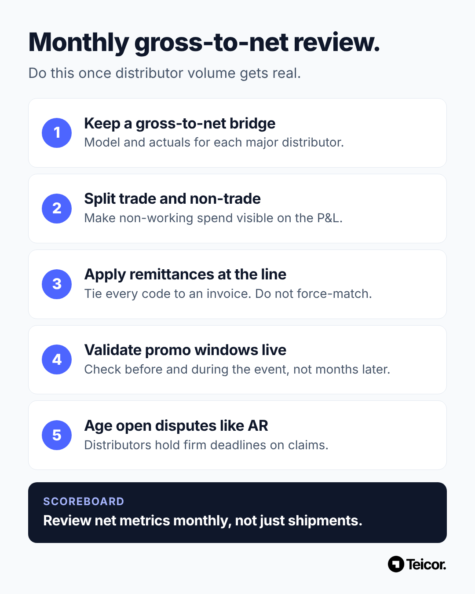
Task: Click the SCOREBOARD label
Action: (x=84, y=502)
